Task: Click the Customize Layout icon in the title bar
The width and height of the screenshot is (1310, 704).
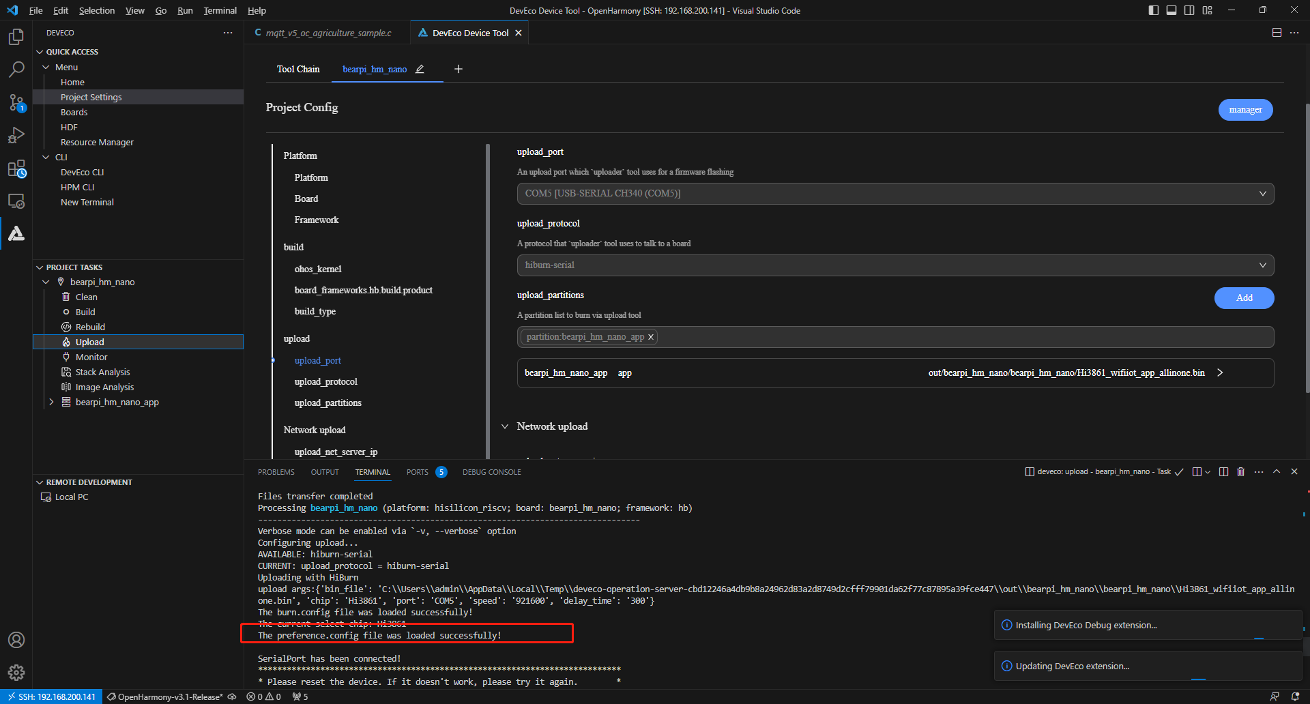Action: coord(1208,10)
